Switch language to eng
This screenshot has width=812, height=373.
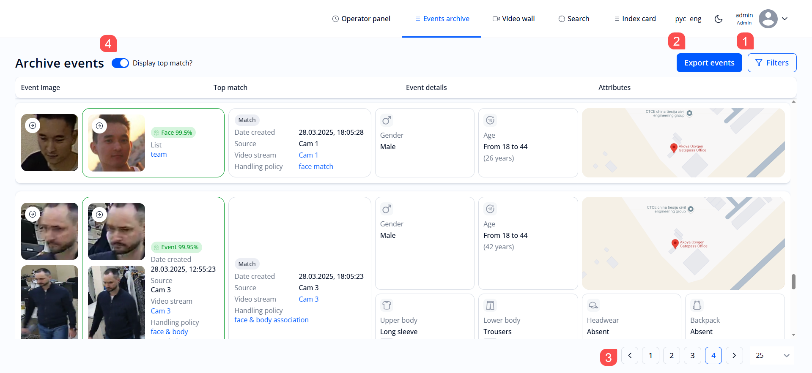tap(696, 19)
